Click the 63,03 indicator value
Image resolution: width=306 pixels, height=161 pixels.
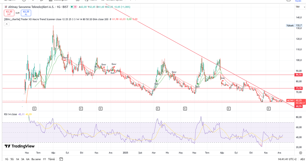click(x=123, y=19)
